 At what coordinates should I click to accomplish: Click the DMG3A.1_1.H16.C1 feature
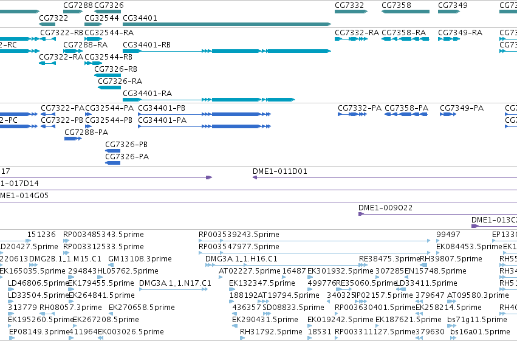[x=286, y=265]
